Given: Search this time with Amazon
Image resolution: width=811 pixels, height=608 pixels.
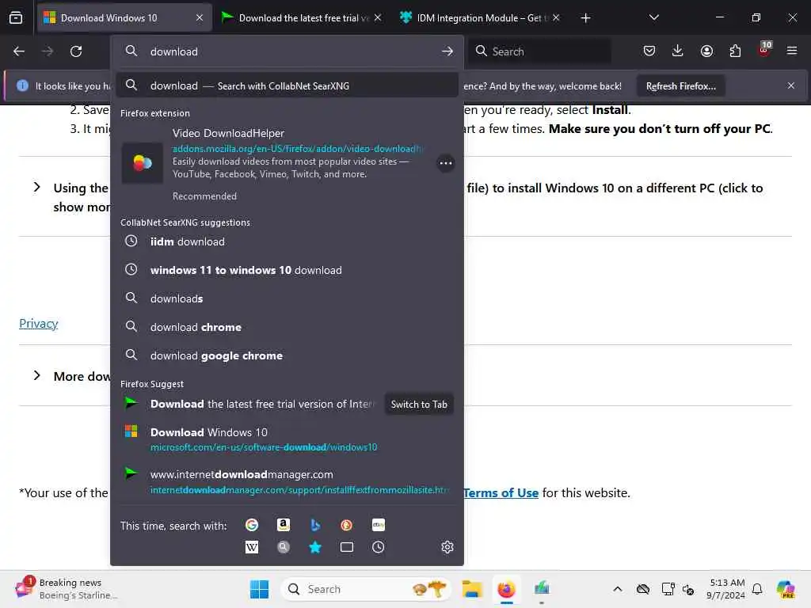Looking at the screenshot, I should (x=284, y=525).
